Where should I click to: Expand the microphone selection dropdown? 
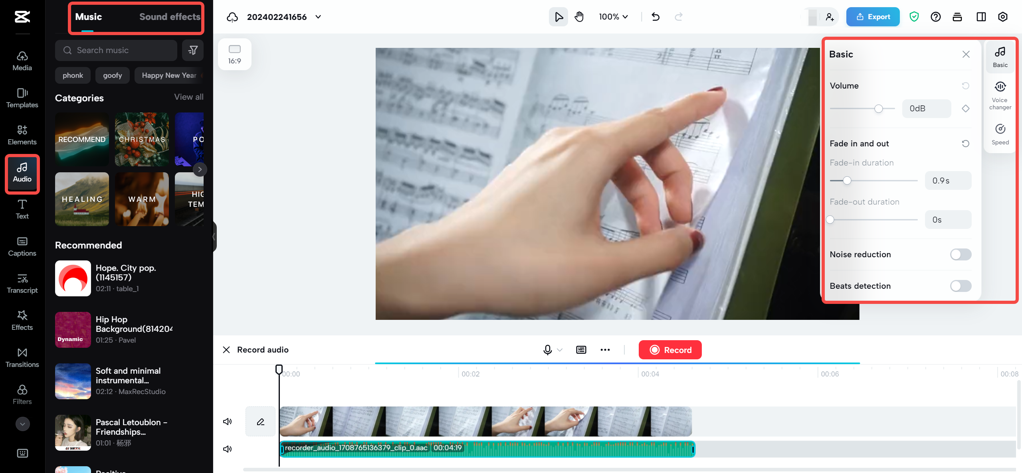click(560, 350)
